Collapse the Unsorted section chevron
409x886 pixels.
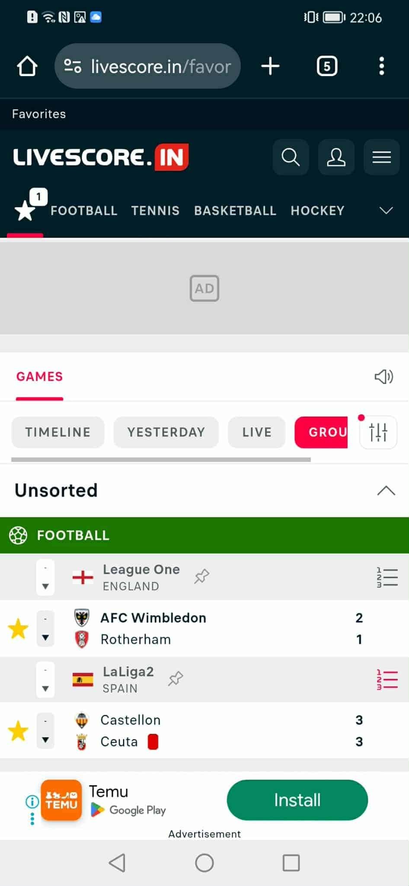click(386, 490)
